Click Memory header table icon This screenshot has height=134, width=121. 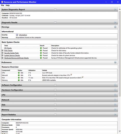[x=55, y=110]
